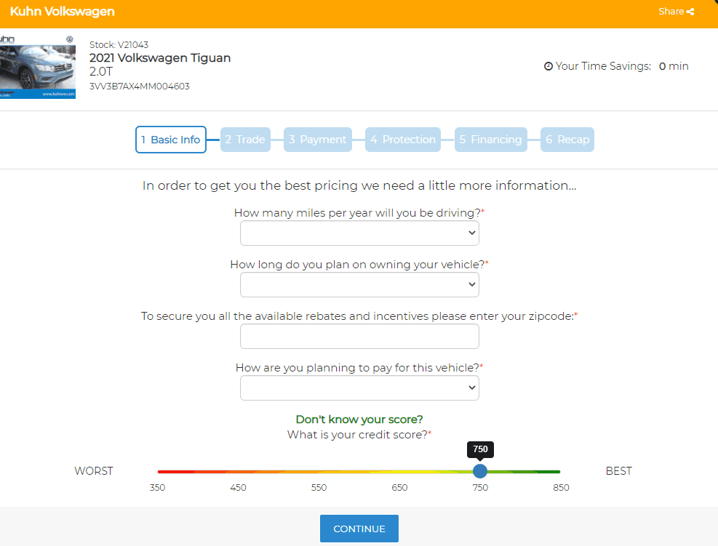The width and height of the screenshot is (718, 546).
Task: Click the BEST slider label
Action: (x=618, y=471)
